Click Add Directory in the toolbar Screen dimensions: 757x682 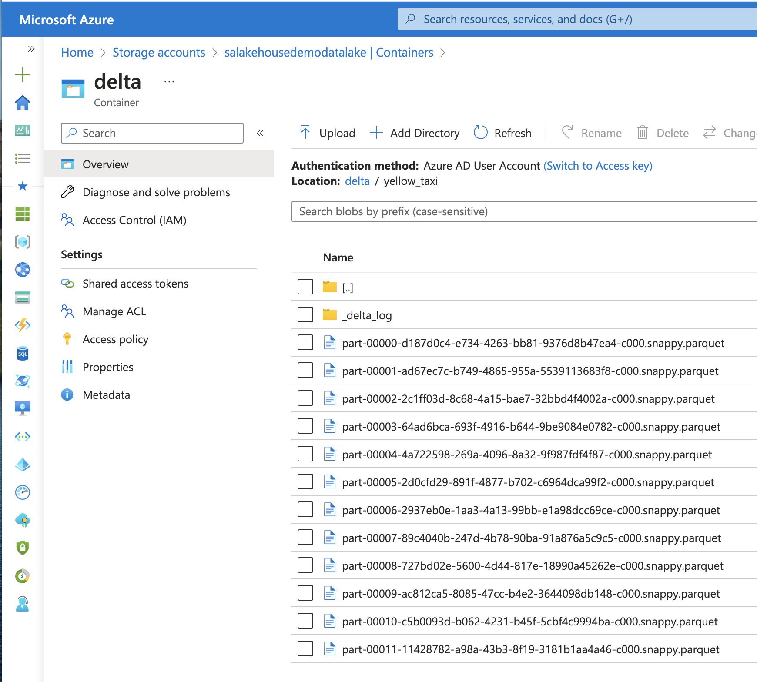click(x=415, y=133)
